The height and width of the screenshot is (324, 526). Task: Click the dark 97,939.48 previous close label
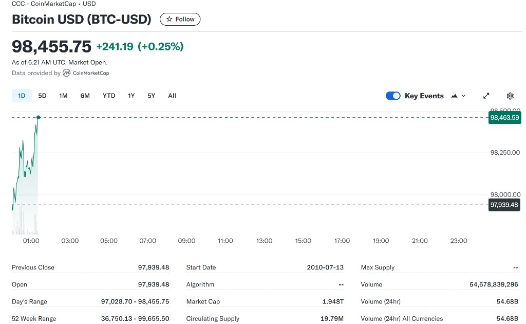click(504, 205)
